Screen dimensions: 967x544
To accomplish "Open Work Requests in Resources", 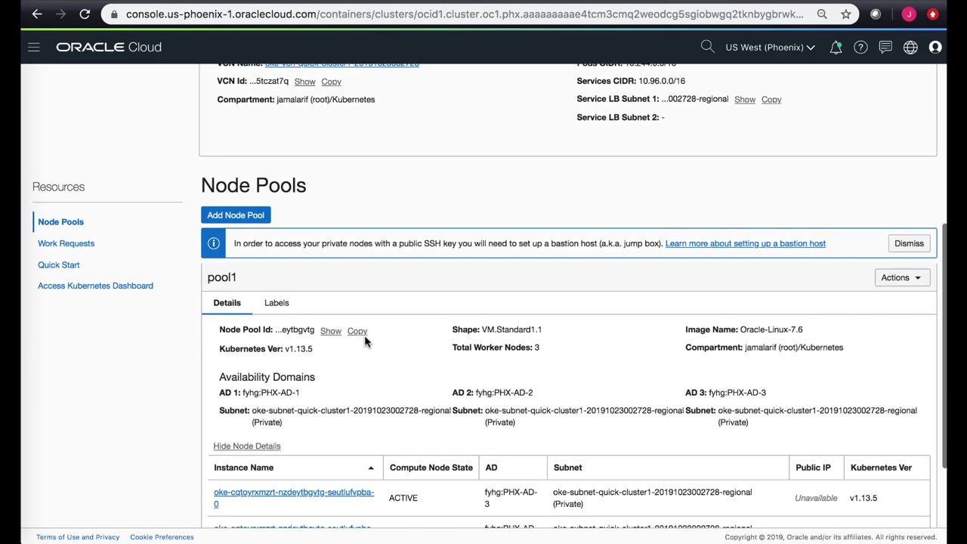I will [x=66, y=243].
